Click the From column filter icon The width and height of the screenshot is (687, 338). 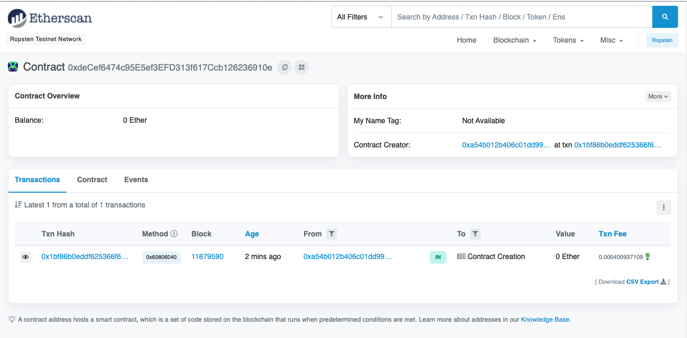[331, 234]
